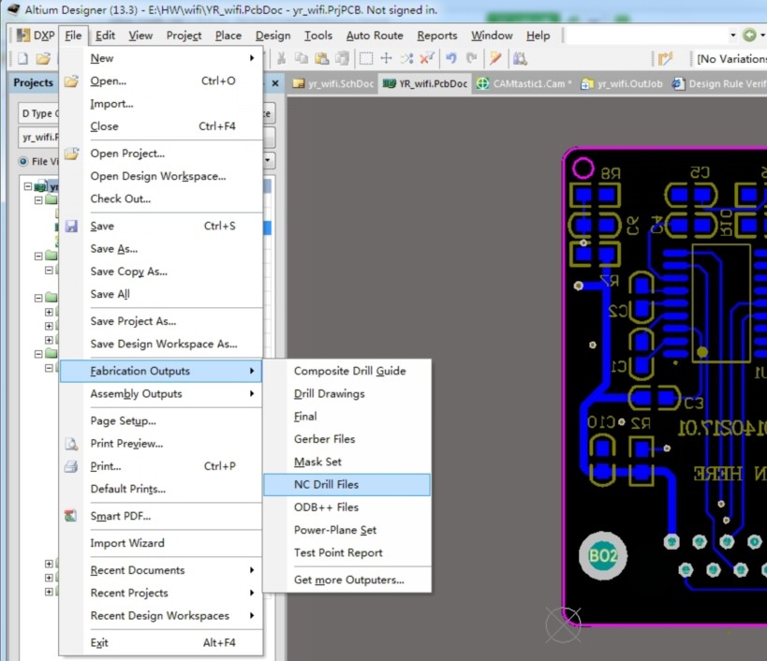
Task: Click the Open Project folder icon
Action: [71, 153]
